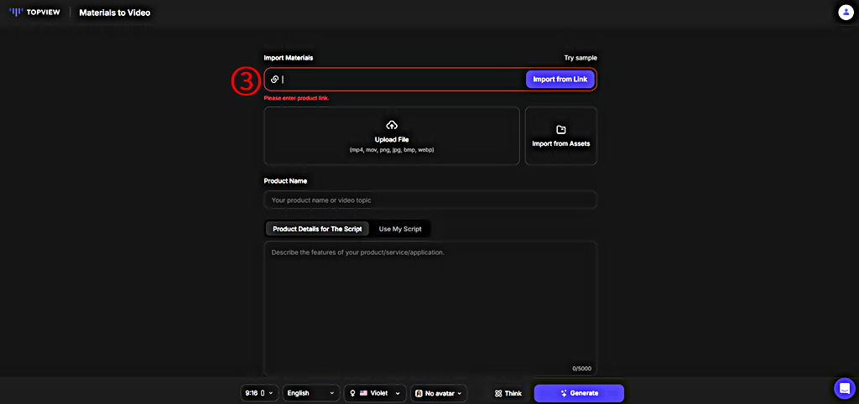Image resolution: width=859 pixels, height=404 pixels.
Task: Click the Generate button
Action: pos(579,393)
